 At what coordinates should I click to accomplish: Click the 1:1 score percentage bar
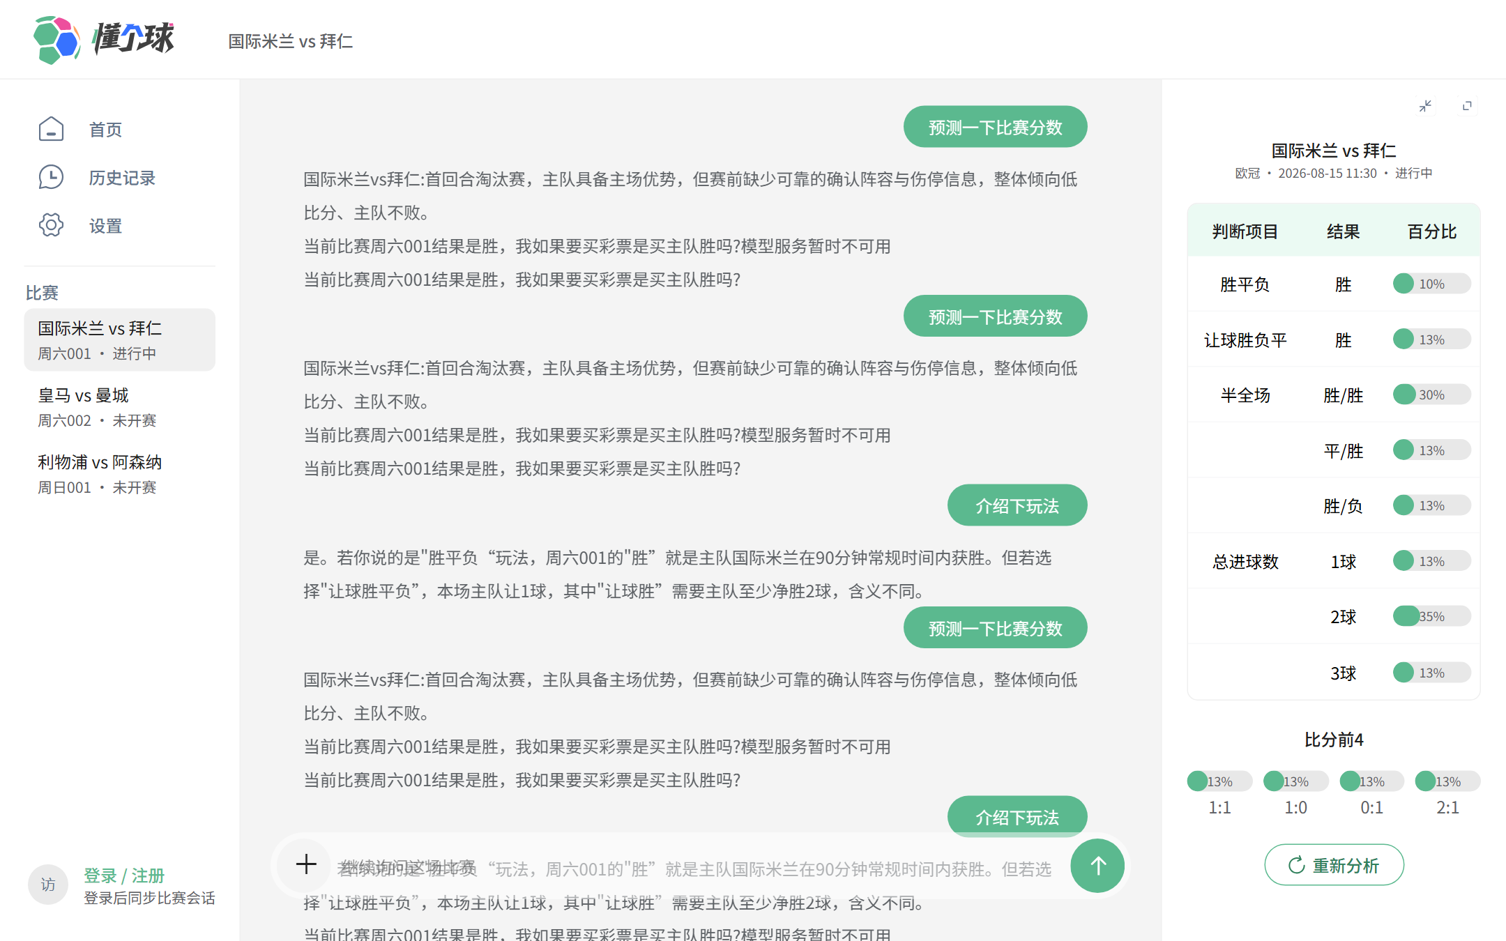(x=1219, y=781)
